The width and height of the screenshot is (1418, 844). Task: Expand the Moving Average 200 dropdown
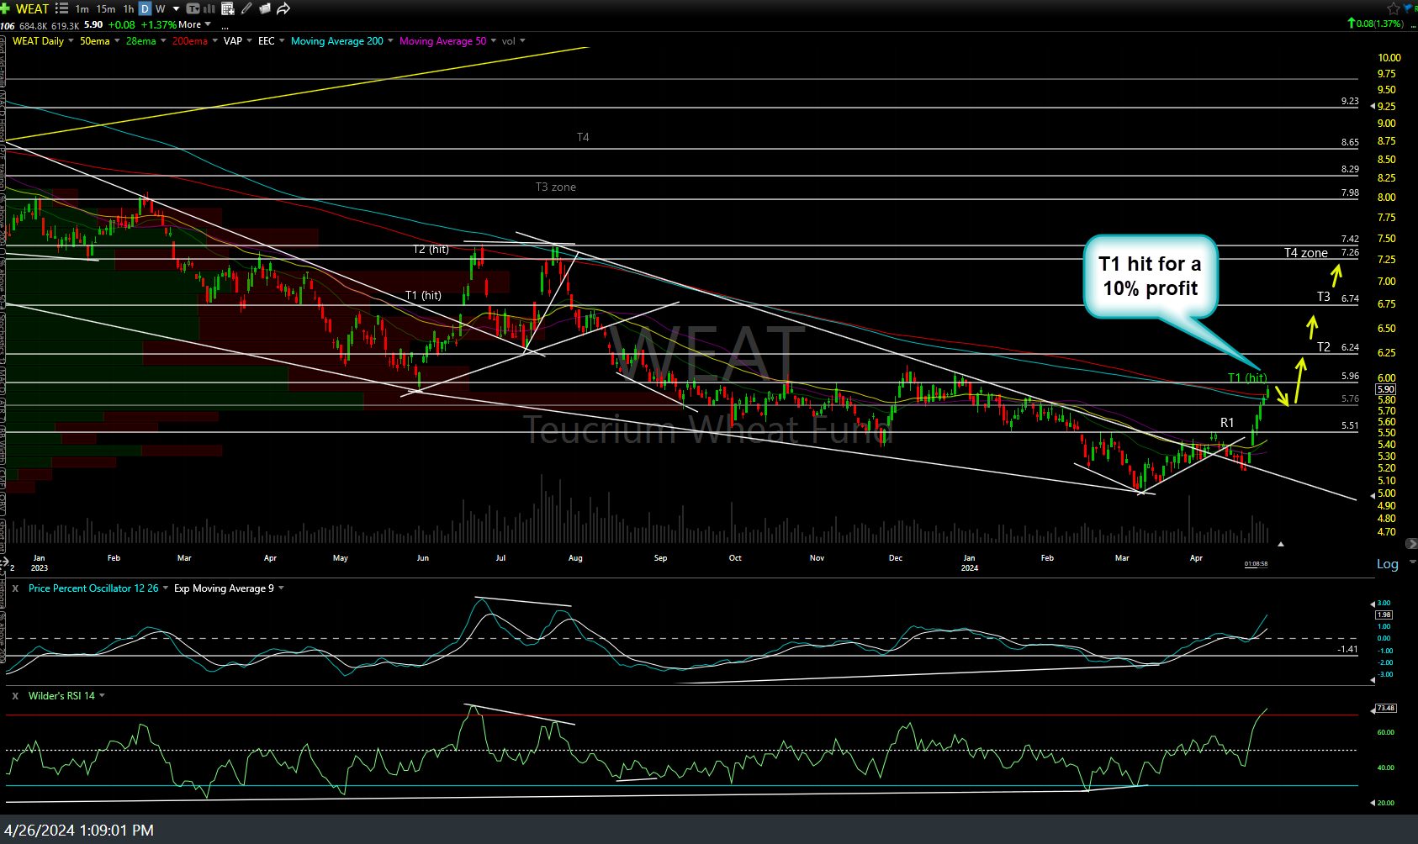[337, 40]
